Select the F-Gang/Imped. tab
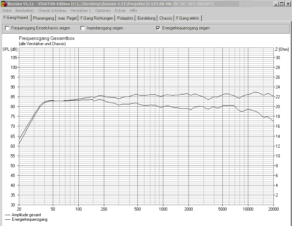Image resolution: width=292 pixels, height=226 pixels. pos(16,18)
